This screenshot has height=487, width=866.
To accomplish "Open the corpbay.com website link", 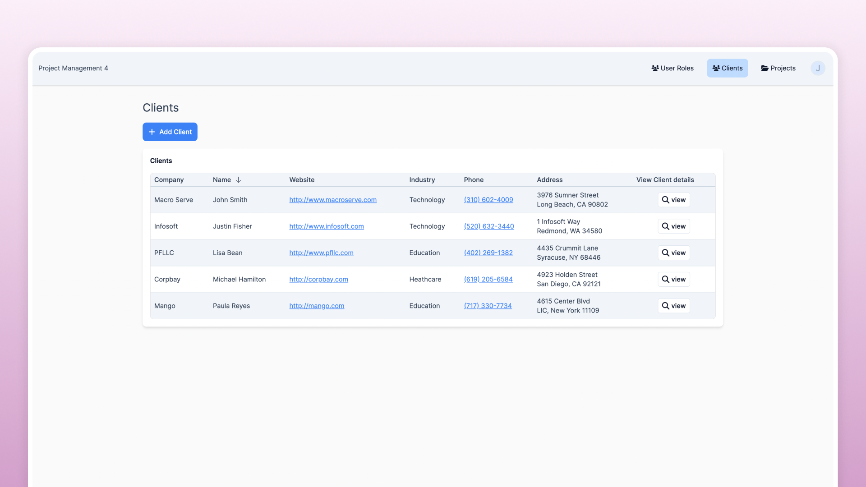I will point(318,279).
